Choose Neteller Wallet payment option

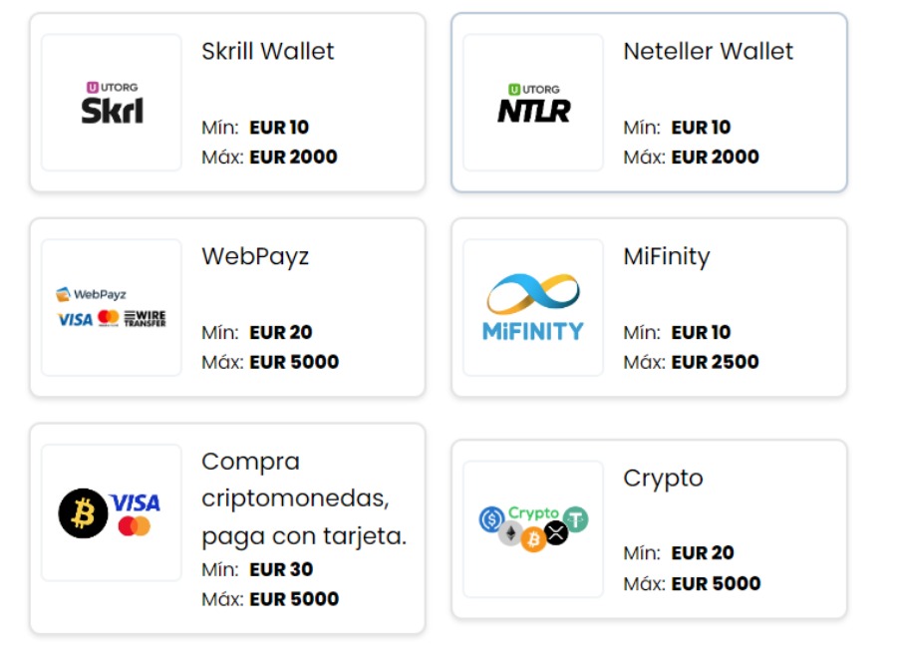coord(708,51)
